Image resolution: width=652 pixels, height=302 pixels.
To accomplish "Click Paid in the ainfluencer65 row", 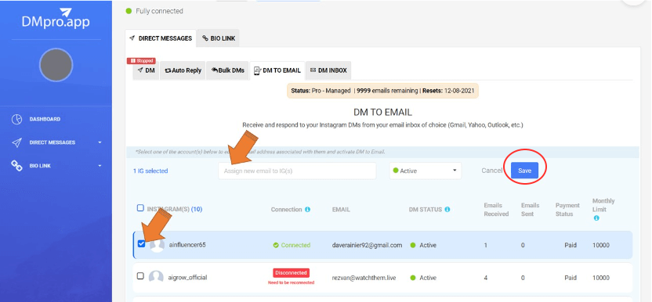I will click(570, 245).
